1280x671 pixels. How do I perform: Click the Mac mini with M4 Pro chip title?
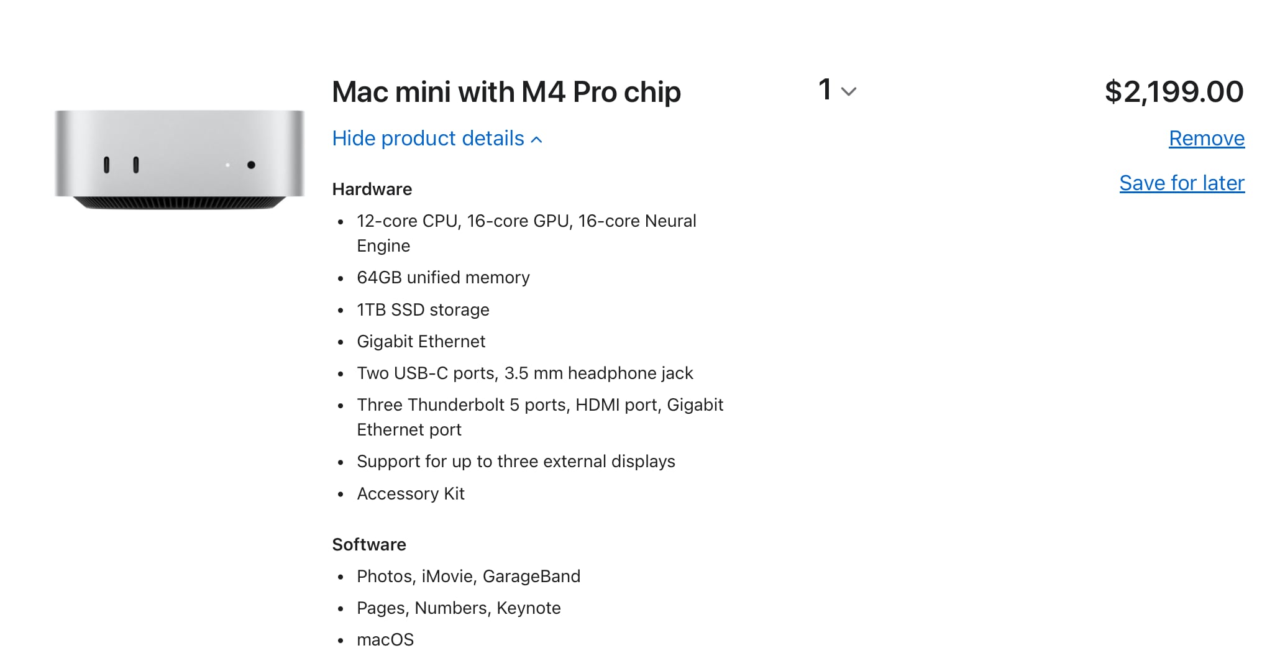click(506, 92)
